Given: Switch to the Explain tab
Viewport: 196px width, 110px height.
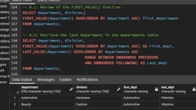Looking at the screenshot, I should point(66,80).
